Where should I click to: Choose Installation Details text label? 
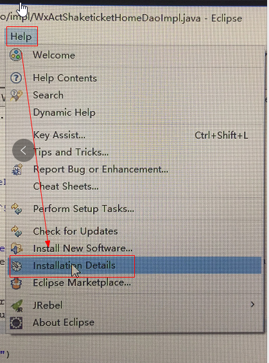click(74, 265)
